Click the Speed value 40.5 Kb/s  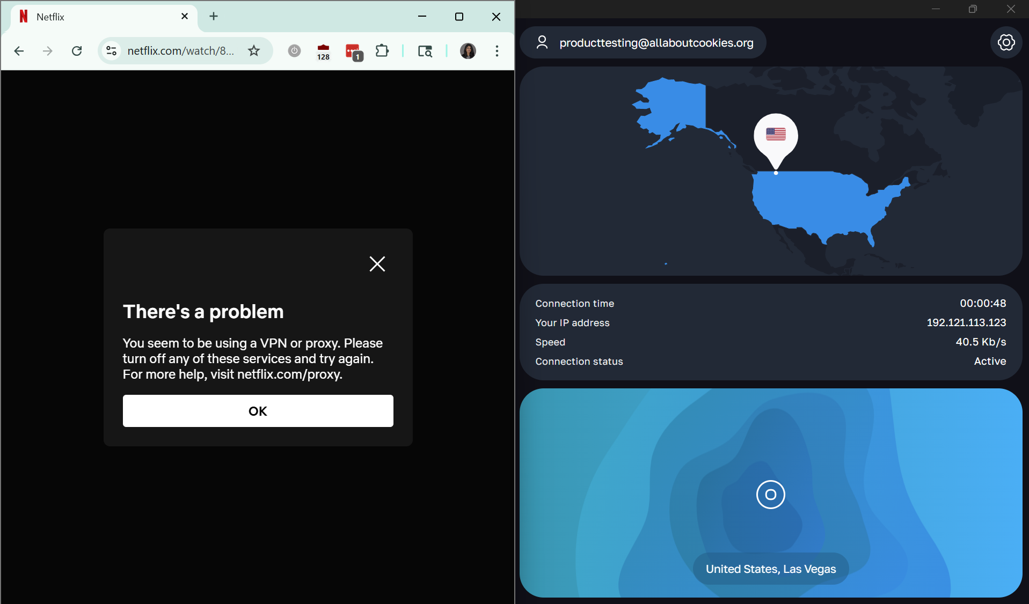[981, 342]
